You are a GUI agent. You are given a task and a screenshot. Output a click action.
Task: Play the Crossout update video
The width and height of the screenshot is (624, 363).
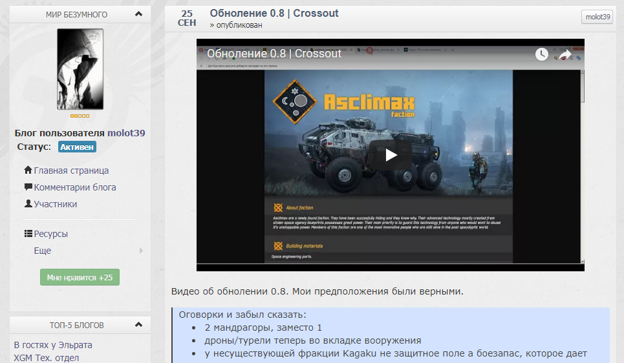pos(391,155)
